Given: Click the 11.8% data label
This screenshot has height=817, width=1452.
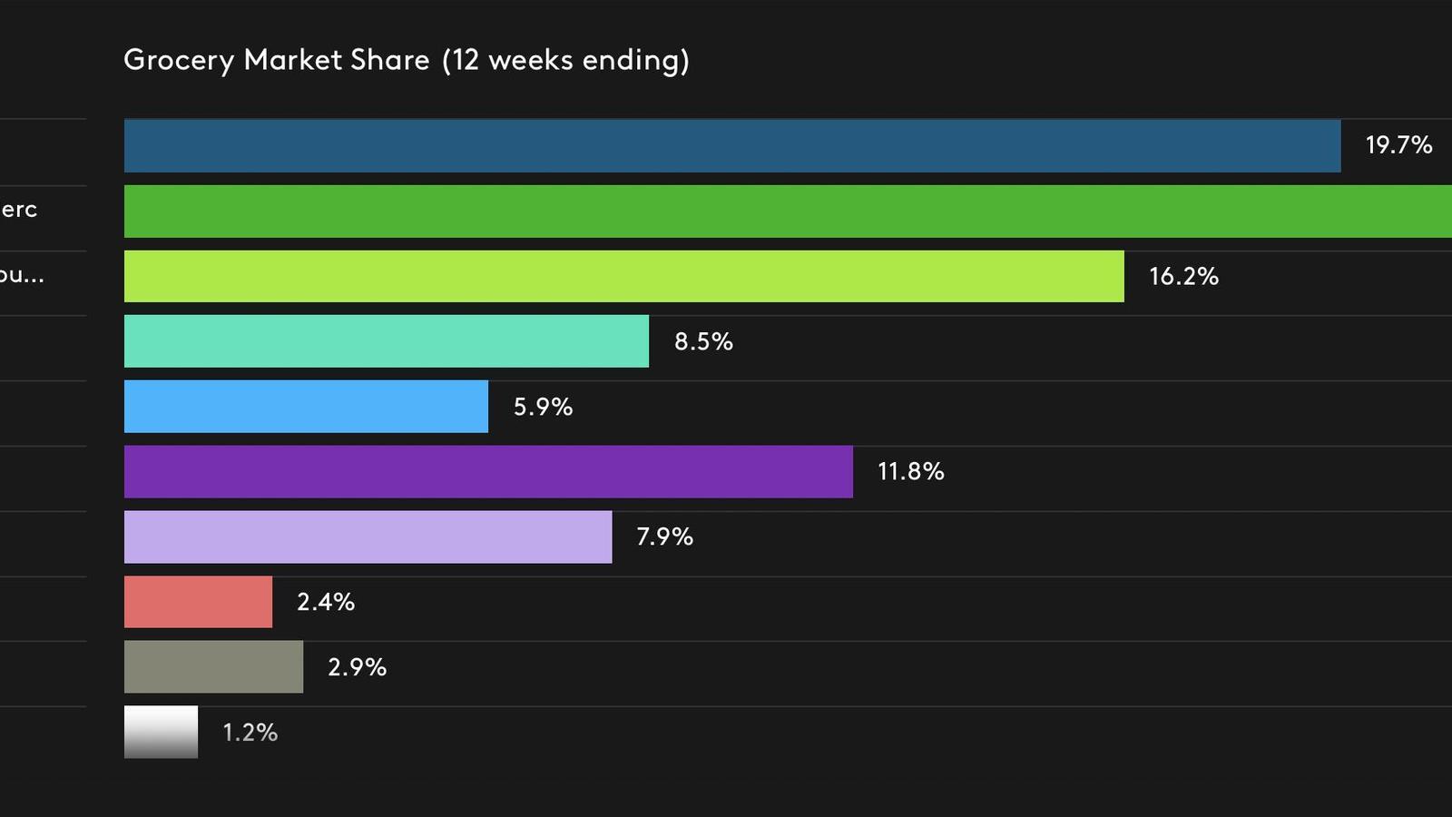Looking at the screenshot, I should (x=910, y=471).
